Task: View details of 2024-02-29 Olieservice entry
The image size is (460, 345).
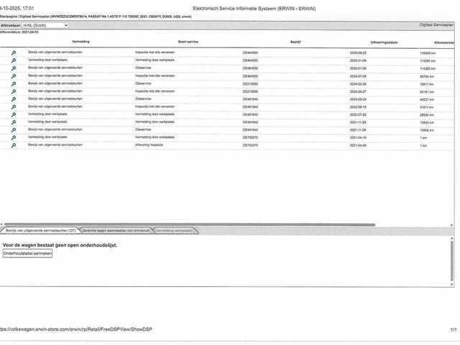Action: 13,83
